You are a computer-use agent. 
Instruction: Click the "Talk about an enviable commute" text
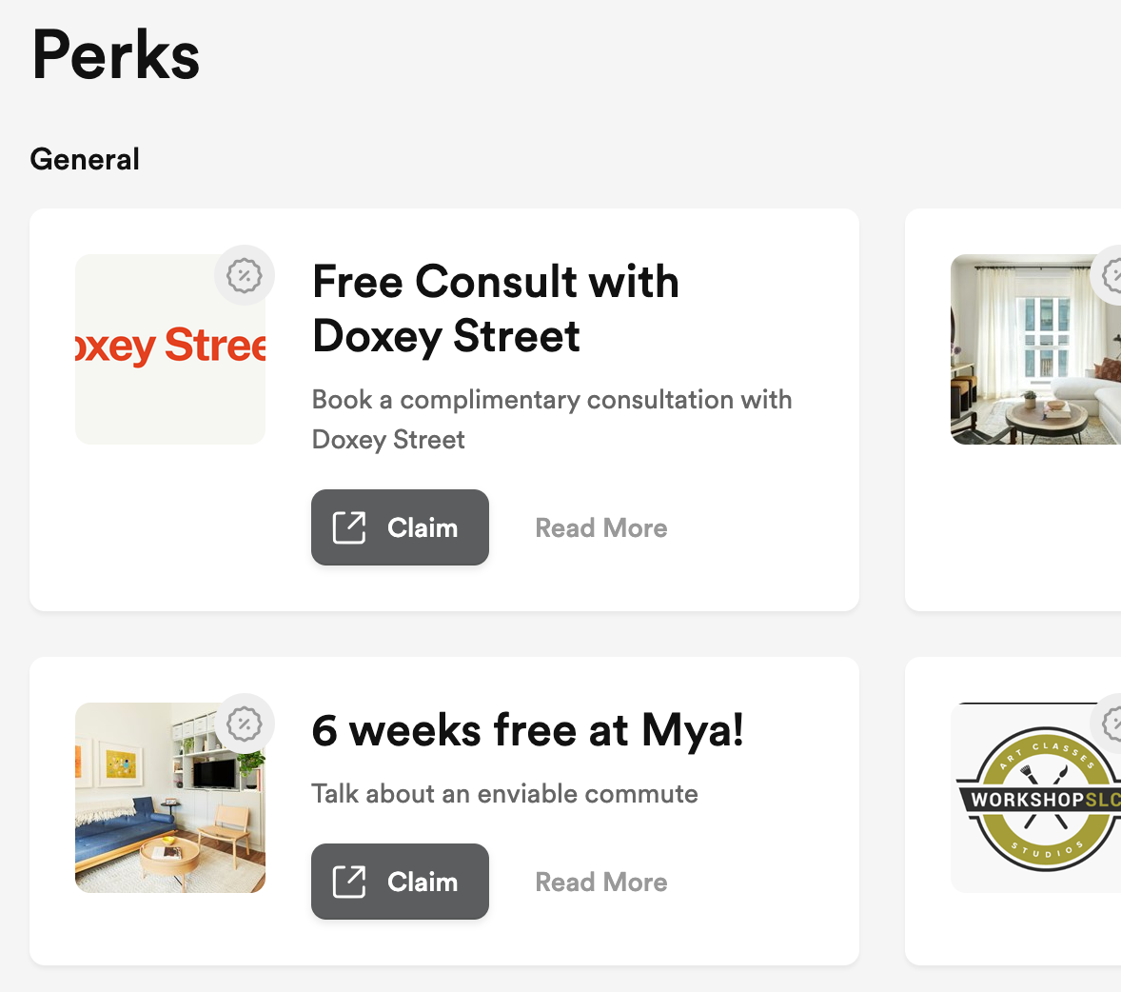coord(504,794)
